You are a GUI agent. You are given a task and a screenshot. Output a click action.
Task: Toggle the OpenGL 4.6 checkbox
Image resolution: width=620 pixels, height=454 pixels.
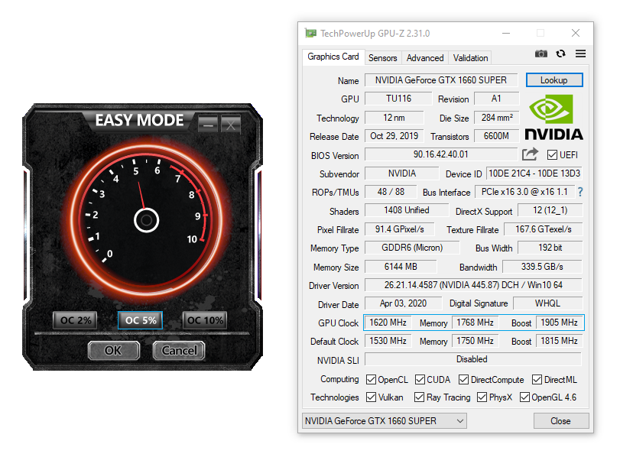point(524,397)
